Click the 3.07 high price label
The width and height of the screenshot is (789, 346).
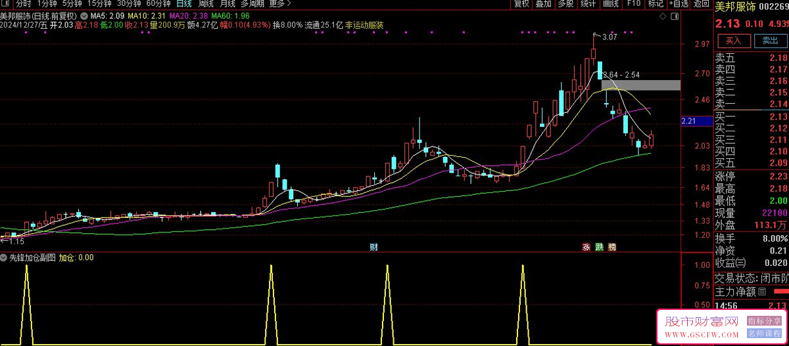[x=609, y=37]
